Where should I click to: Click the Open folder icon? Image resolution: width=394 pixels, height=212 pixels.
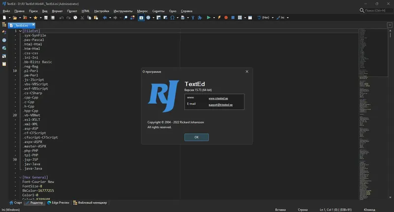15,18
